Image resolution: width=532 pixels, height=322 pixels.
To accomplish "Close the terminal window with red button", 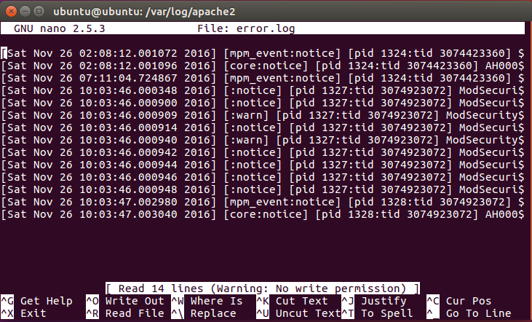I will point(11,12).
